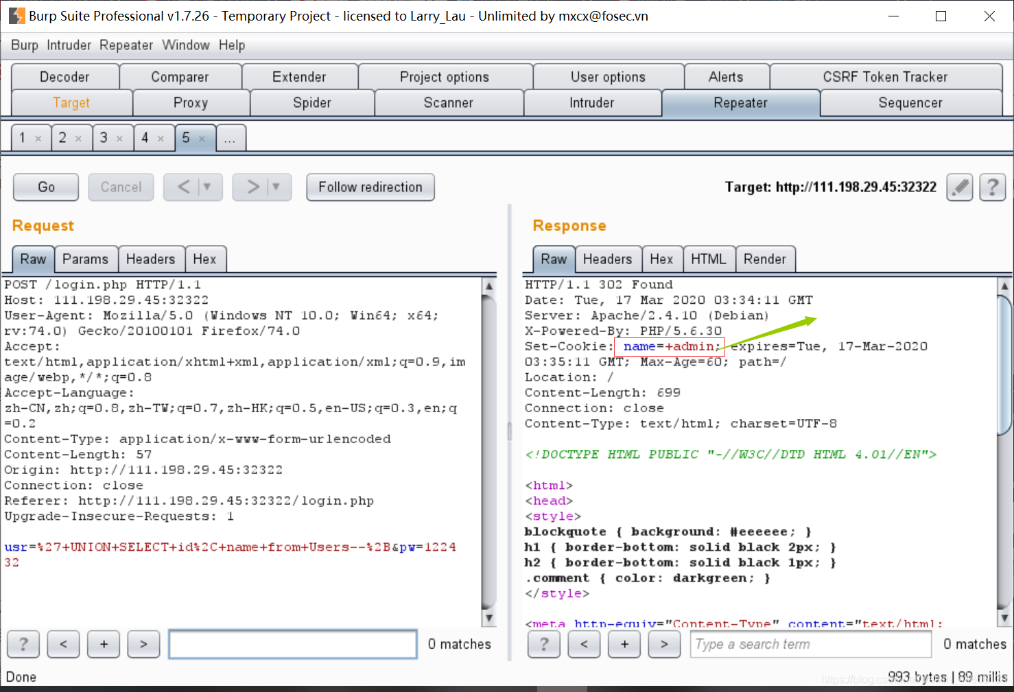Open Repeater help question mark icon
The height and width of the screenshot is (692, 1014).
point(993,187)
